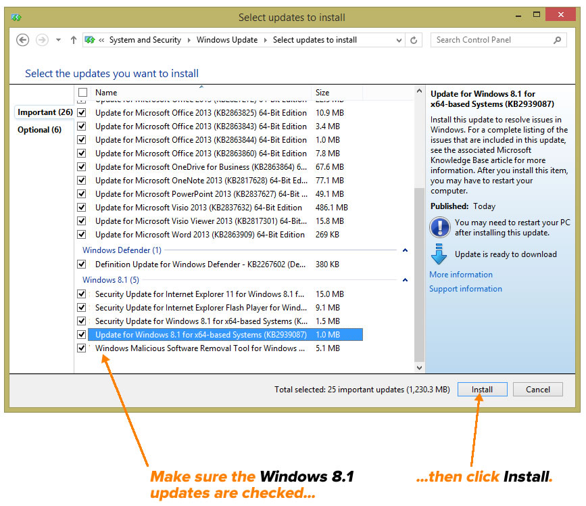Click the Install button
The image size is (586, 506).
pos(482,390)
